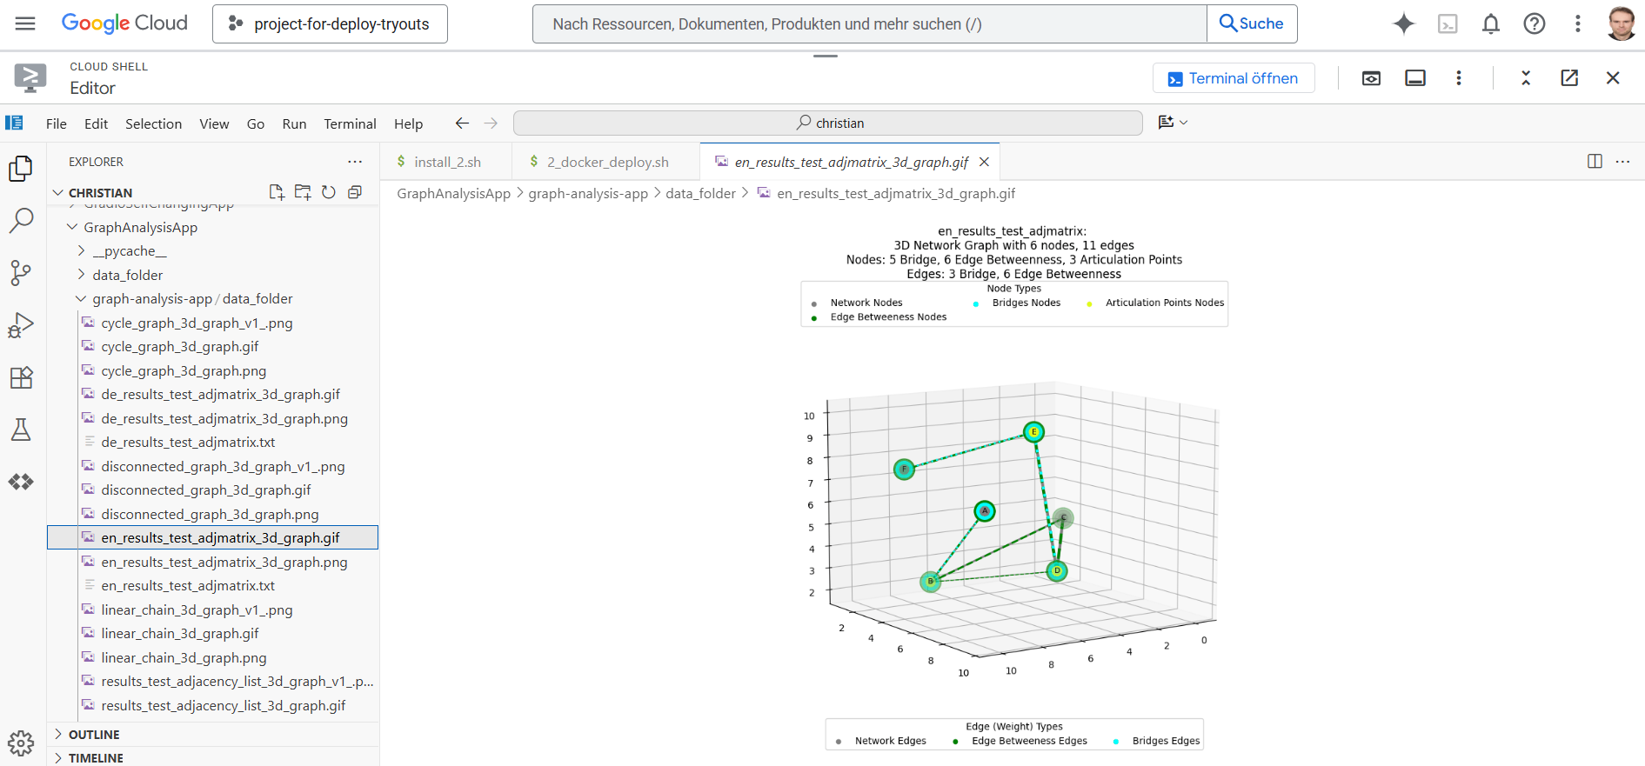Focus the Google Cloud resource search field
The image size is (1645, 766).
pyautogui.click(x=870, y=23)
